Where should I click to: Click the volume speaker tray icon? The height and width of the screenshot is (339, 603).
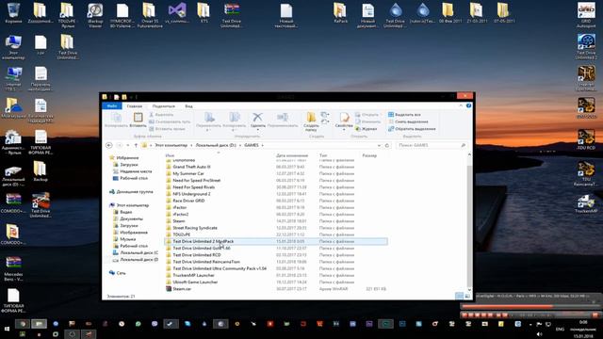(539, 334)
